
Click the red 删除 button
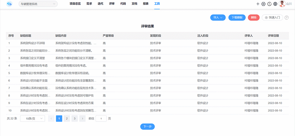[254, 17]
